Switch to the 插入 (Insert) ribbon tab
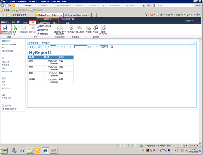 (x=55, y=23)
